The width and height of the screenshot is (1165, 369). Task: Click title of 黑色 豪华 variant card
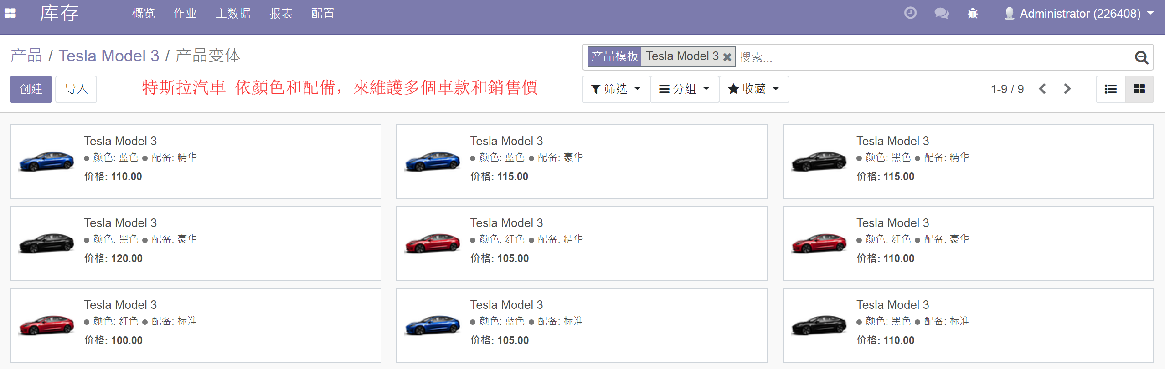tap(120, 223)
